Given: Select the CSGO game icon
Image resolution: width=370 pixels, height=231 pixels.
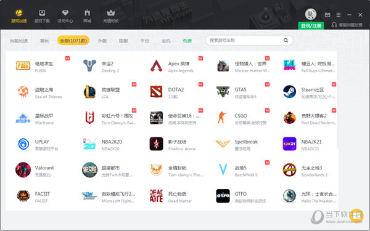Looking at the screenshot, I should 222,118.
